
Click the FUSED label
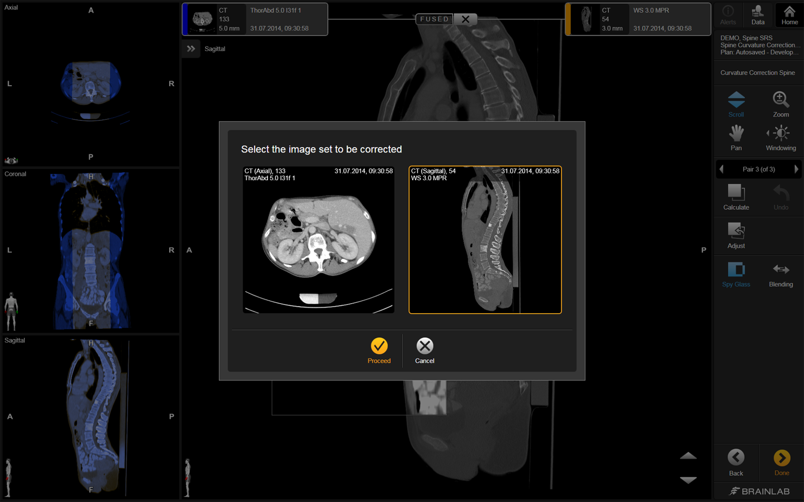[434, 19]
